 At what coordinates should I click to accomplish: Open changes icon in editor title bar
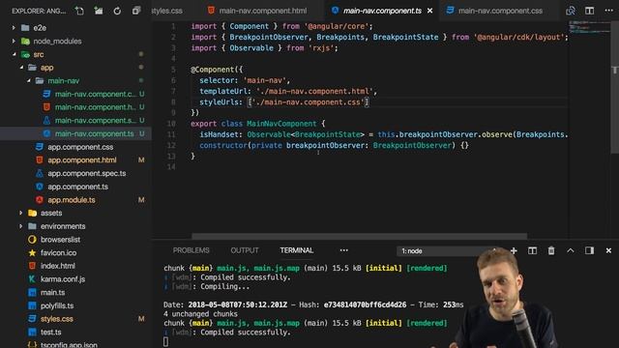(571, 11)
